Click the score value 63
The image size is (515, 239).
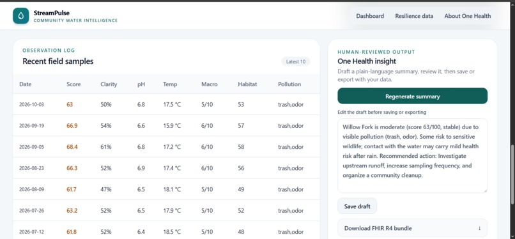(70, 104)
